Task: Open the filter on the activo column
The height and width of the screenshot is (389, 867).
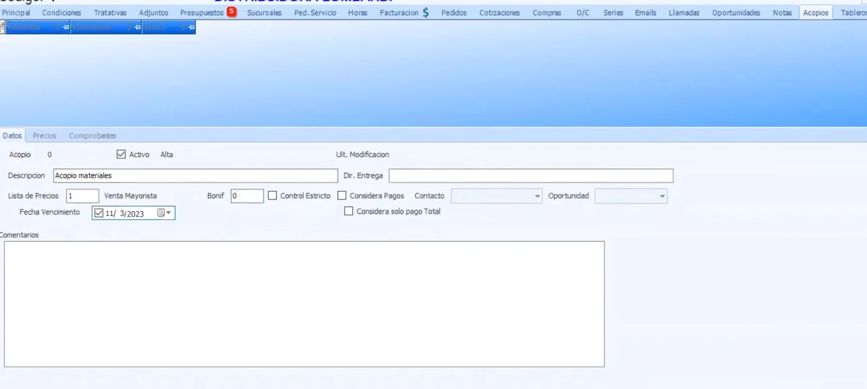Action: [x=183, y=27]
